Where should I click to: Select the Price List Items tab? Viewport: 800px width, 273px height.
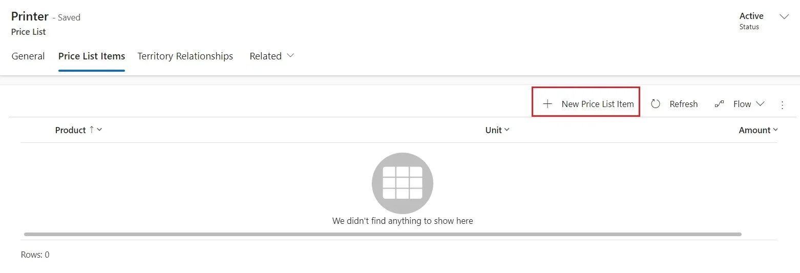pyautogui.click(x=92, y=56)
